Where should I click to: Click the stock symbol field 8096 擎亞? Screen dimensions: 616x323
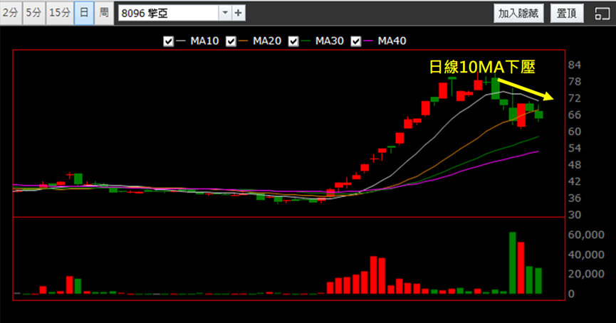click(169, 13)
